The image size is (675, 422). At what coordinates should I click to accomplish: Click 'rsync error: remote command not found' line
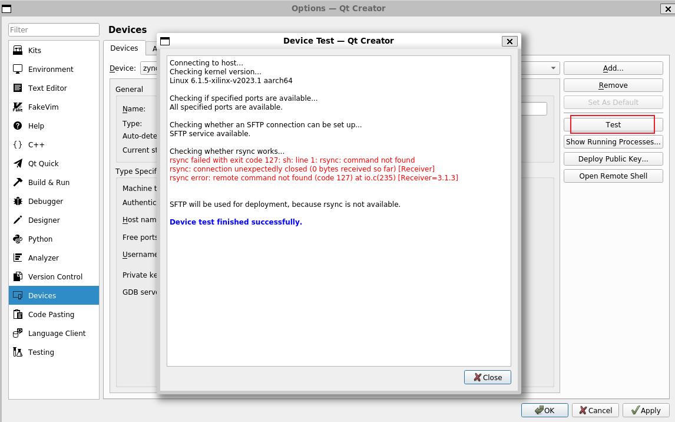[314, 177]
